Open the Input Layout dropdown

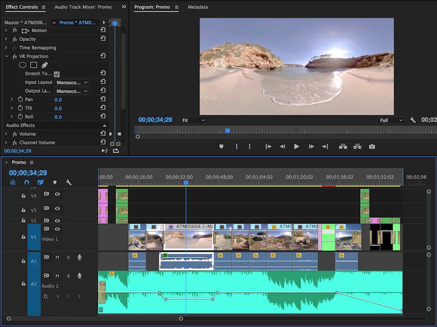click(72, 82)
